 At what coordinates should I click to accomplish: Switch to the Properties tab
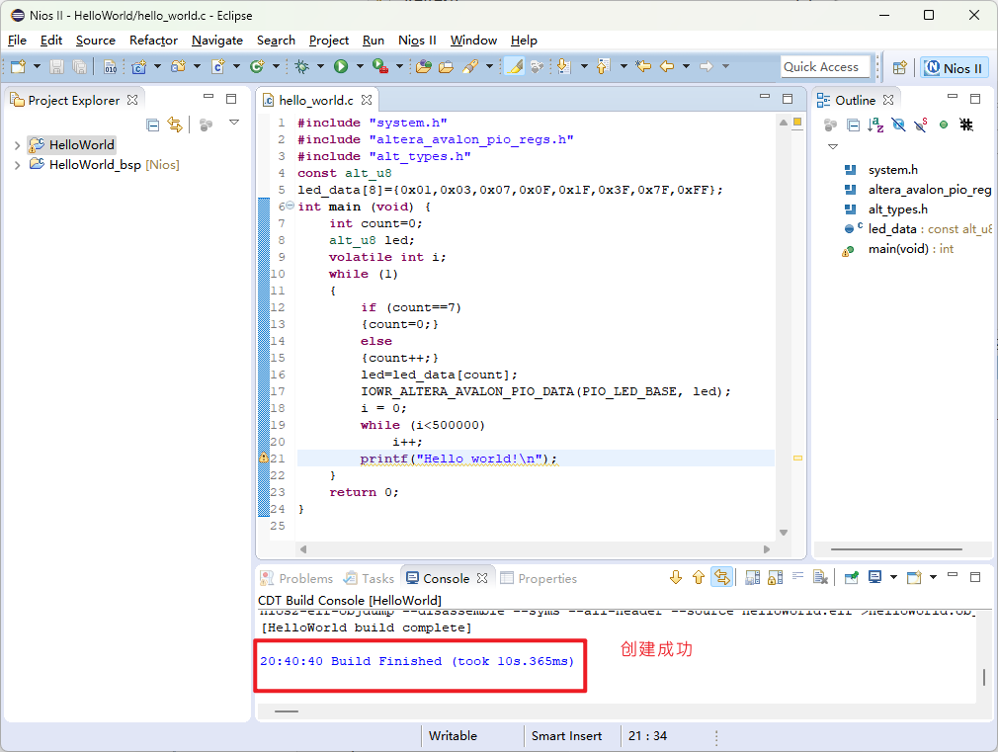(540, 578)
